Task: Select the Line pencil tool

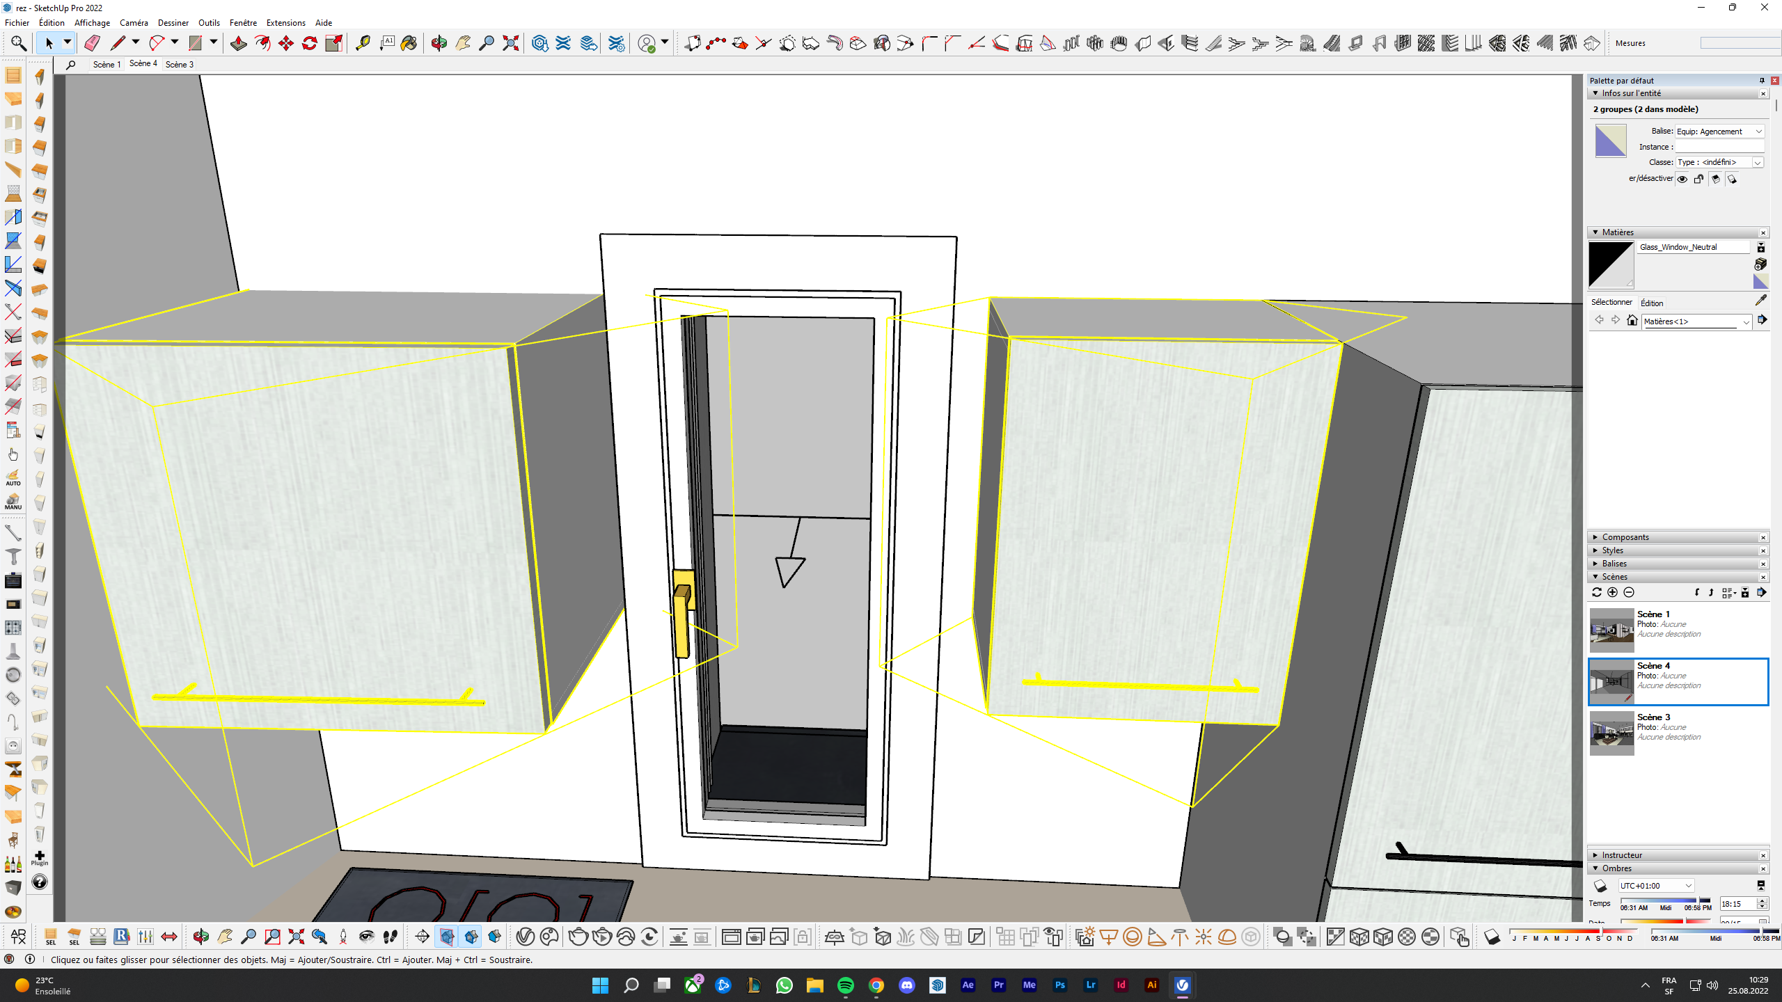Action: pyautogui.click(x=117, y=43)
